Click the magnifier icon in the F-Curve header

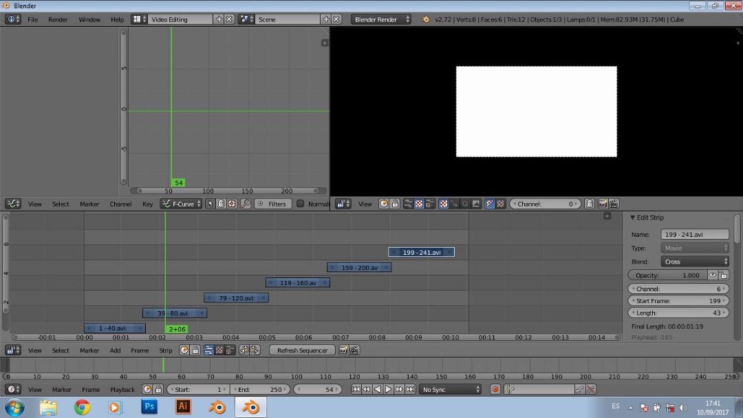point(246,204)
